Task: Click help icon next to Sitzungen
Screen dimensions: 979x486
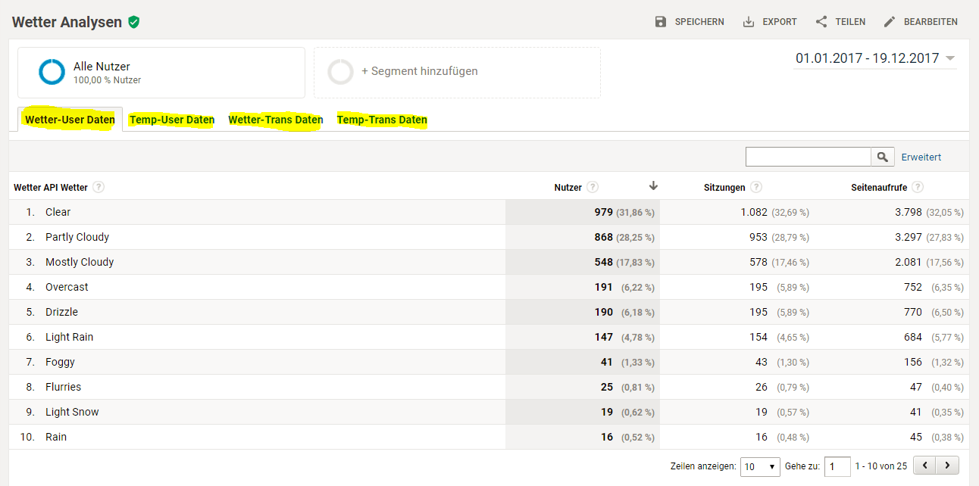Action: (756, 187)
